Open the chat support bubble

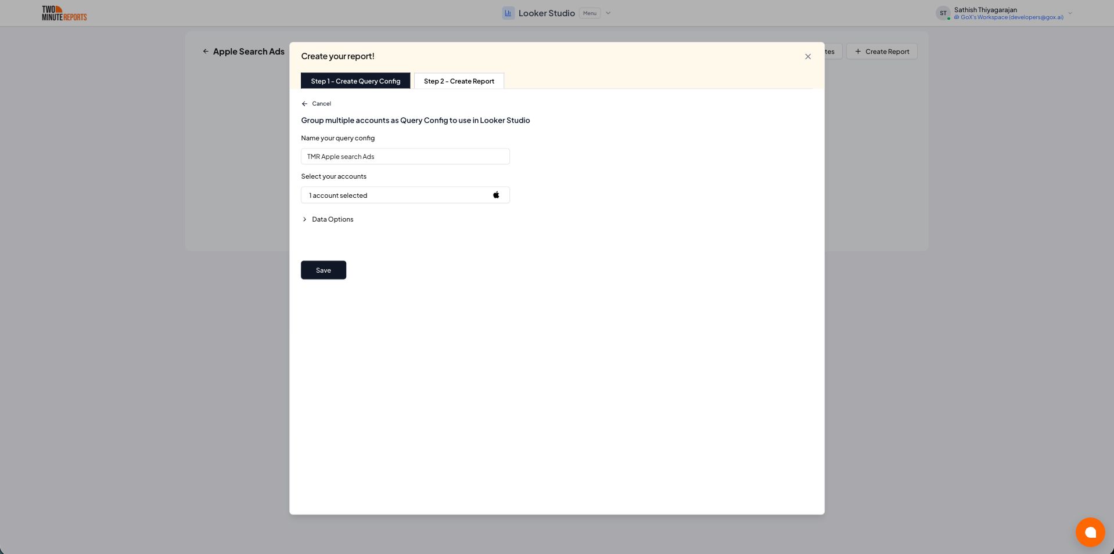click(1090, 532)
